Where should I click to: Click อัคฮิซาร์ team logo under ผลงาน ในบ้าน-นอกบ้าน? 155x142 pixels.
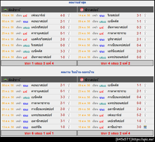(5, 80)
